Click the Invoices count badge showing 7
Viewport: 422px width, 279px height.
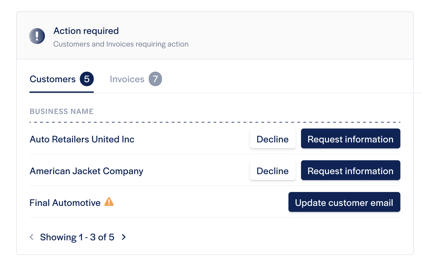point(155,79)
